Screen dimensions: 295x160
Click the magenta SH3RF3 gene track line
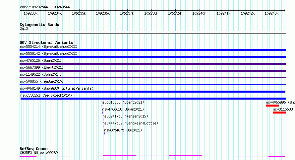click(152, 156)
